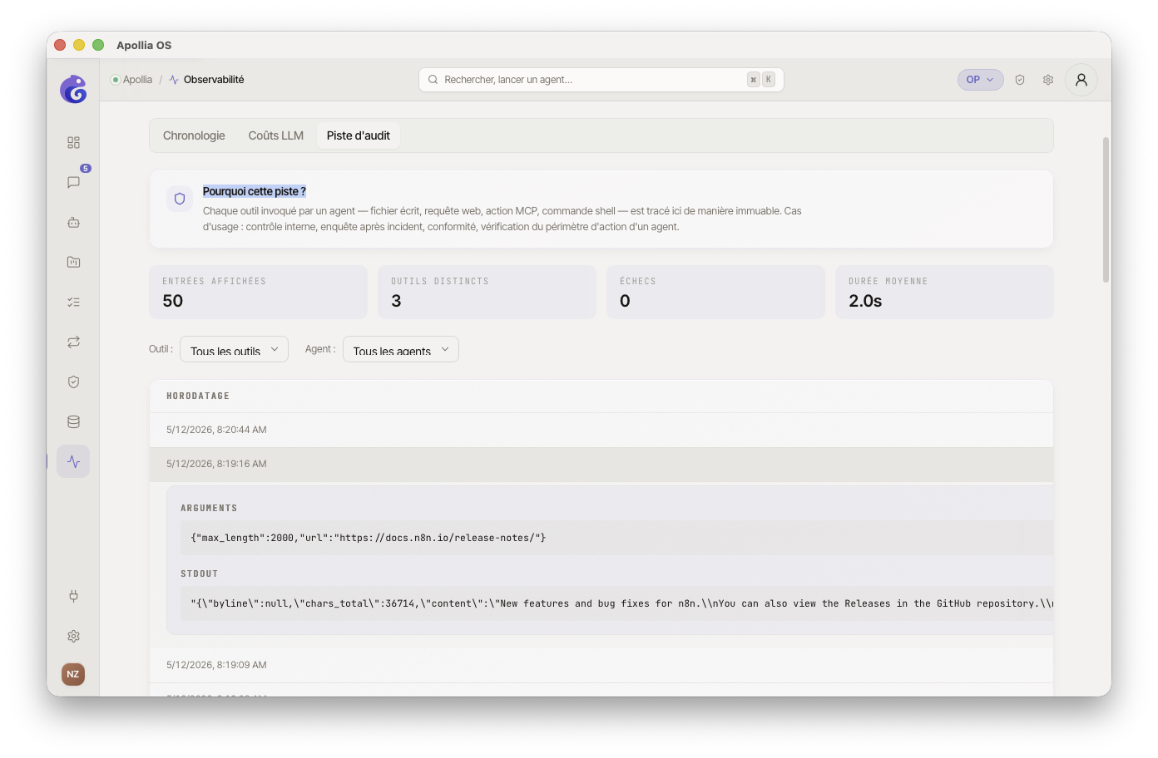1158x758 pixels.
Task: Click the Apollia OS window title
Action: (x=144, y=45)
